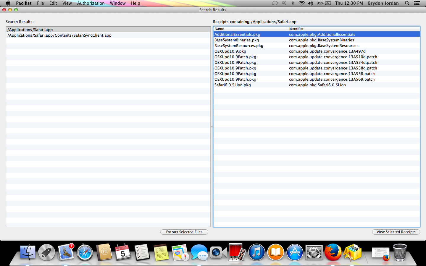Click the Bluetooth menu bar icon

tap(293, 3)
